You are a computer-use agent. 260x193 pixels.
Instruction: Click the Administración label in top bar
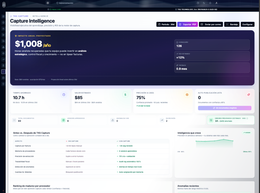point(65,3)
